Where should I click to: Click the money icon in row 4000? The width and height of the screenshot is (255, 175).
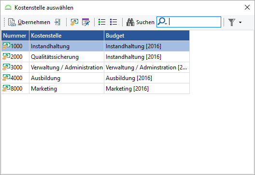tap(6, 78)
